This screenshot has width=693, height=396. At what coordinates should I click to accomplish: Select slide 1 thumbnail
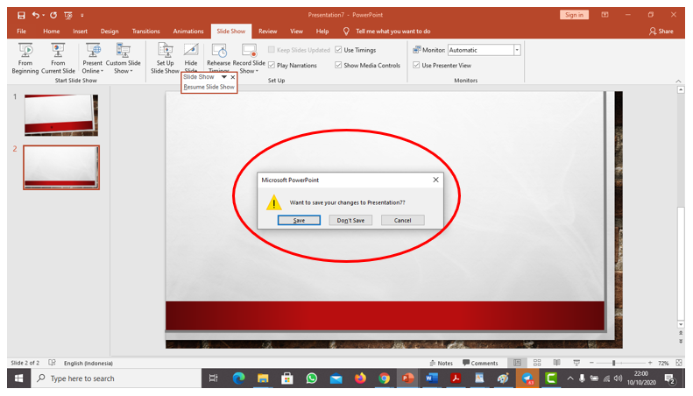pos(61,115)
